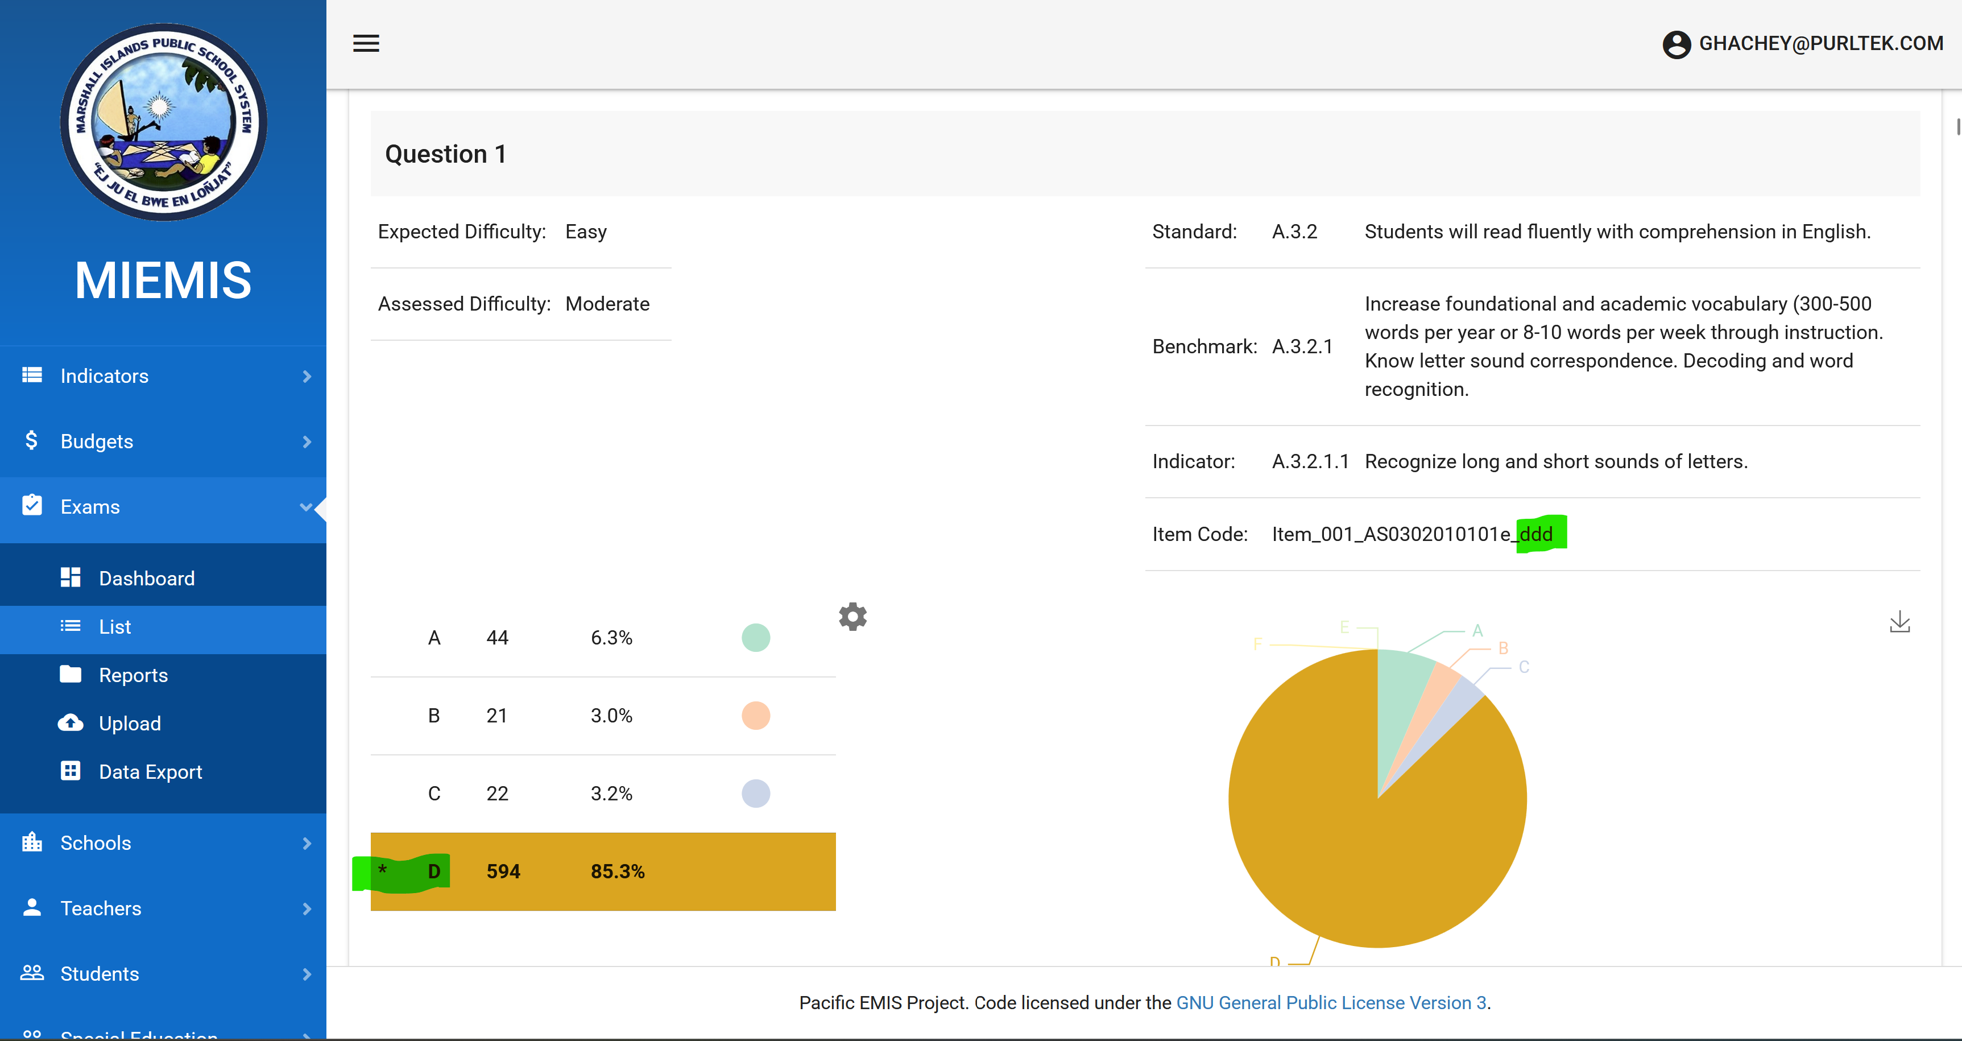Click the Upload cloud icon
The height and width of the screenshot is (1041, 1962).
[71, 722]
